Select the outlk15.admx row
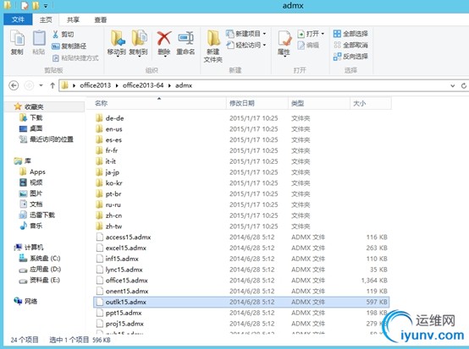The height and width of the screenshot is (349, 469). (241, 303)
